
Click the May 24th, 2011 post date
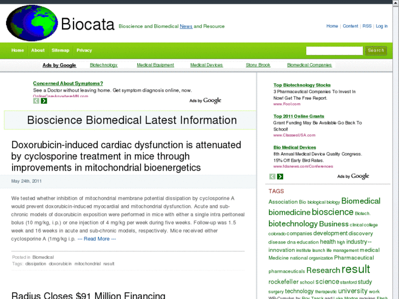coord(26,181)
